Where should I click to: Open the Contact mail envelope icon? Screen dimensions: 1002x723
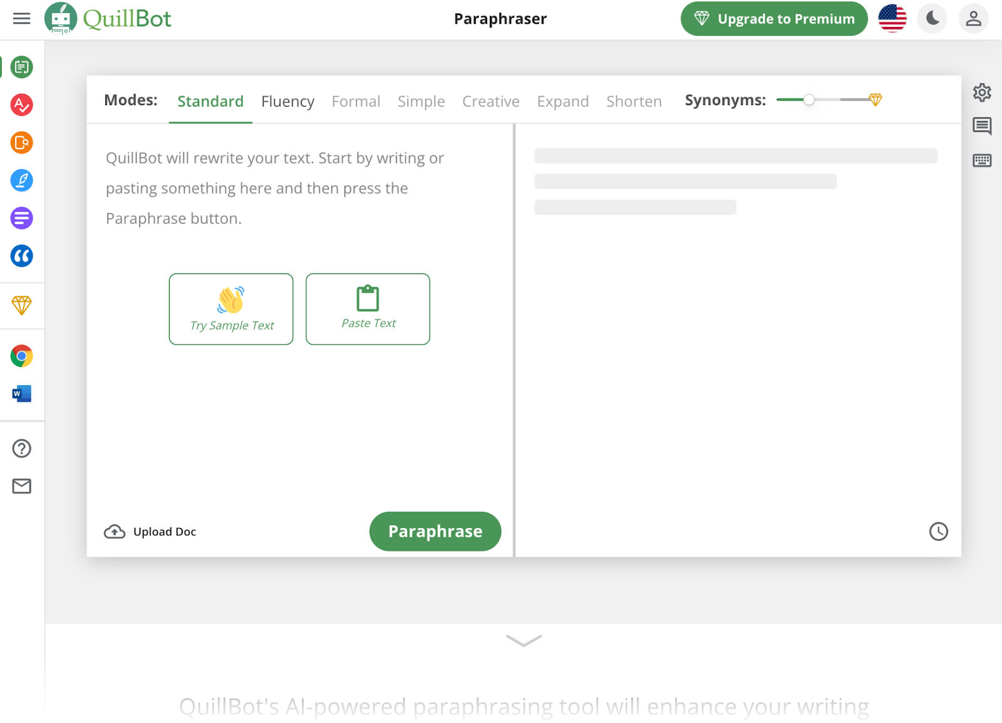click(x=22, y=486)
